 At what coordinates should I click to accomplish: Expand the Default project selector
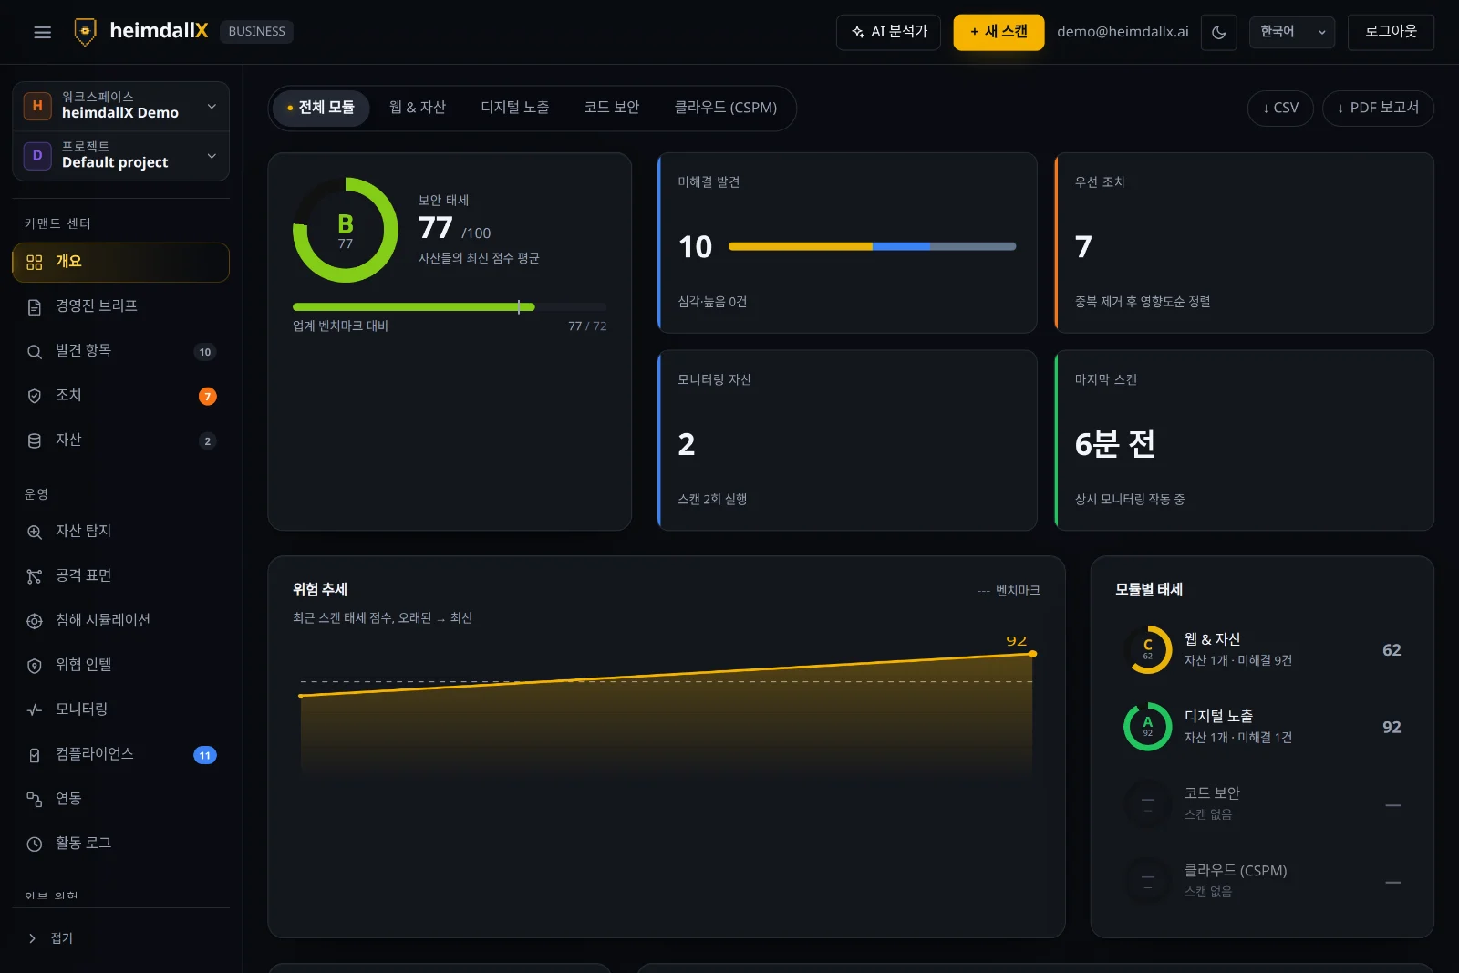pyautogui.click(x=121, y=156)
